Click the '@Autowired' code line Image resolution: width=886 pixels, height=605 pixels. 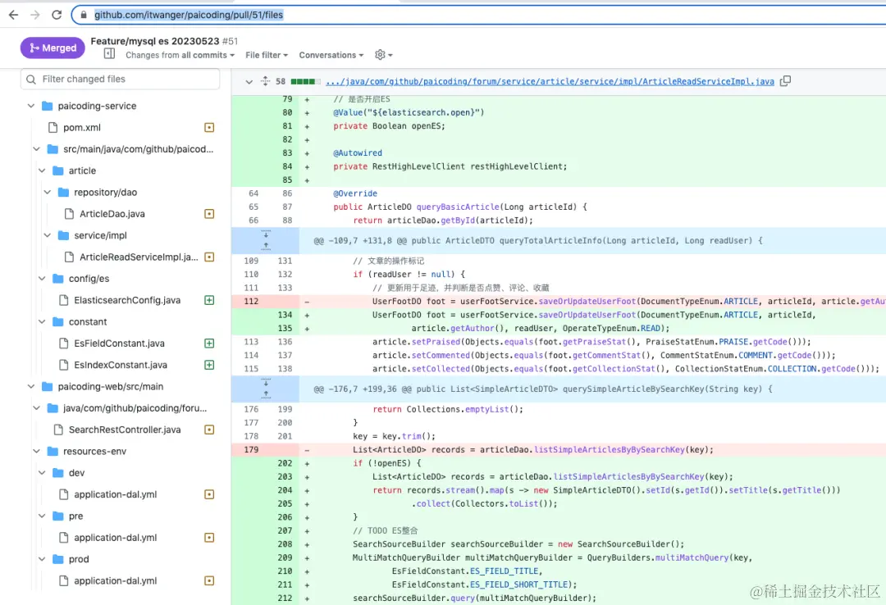click(x=358, y=153)
